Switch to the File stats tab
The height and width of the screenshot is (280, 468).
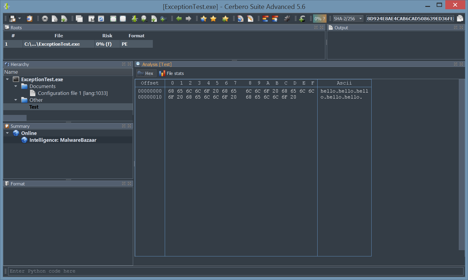point(172,73)
